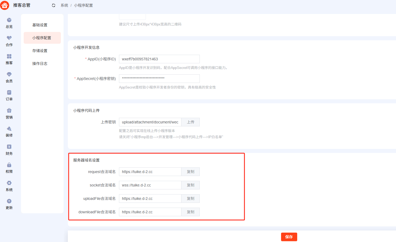Click the 推客总管 home logo
This screenshot has height=242, width=396.
[x=5, y=5]
